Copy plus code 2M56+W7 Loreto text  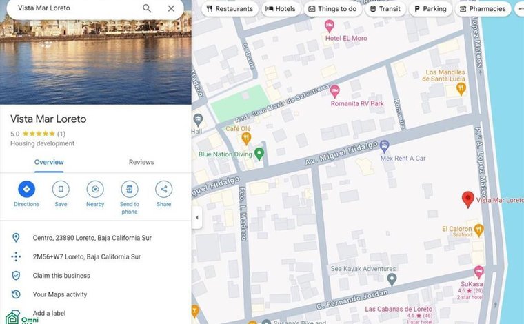coord(87,256)
